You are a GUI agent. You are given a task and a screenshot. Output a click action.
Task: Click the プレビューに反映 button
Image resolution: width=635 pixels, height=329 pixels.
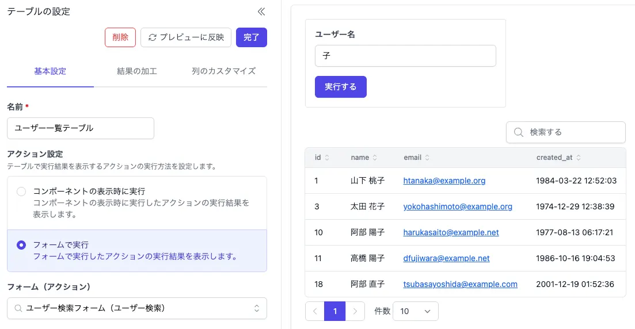[x=186, y=37]
